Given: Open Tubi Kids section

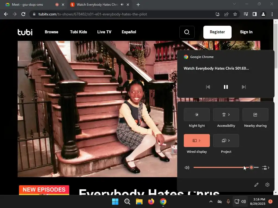Looking at the screenshot, I should click(x=78, y=32).
